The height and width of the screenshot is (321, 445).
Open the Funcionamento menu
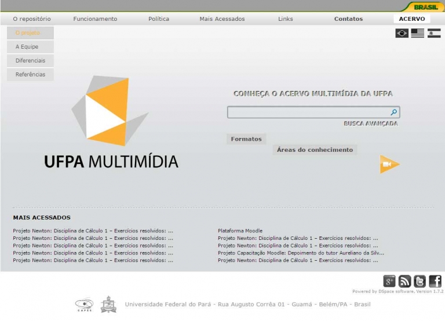click(95, 19)
